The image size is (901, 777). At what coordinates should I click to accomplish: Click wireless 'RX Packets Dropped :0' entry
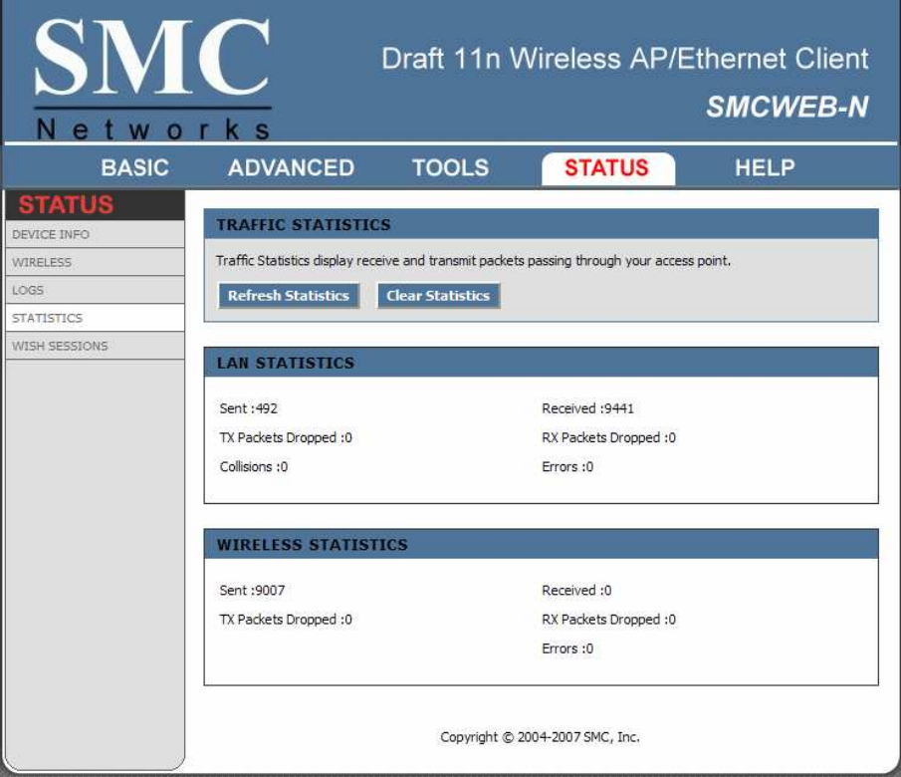click(x=608, y=620)
